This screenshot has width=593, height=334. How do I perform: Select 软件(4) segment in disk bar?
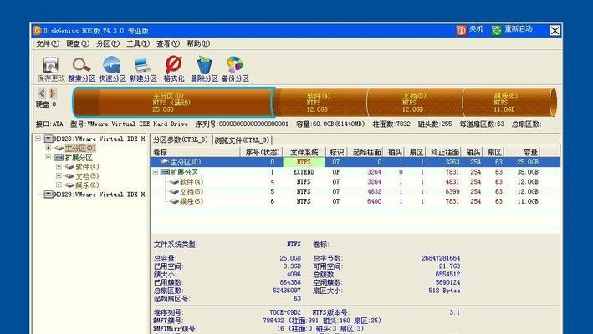[320, 102]
